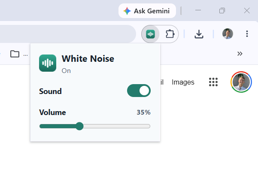This screenshot has width=258, height=194.
Task: Open the Google apps grid
Action: 213,82
